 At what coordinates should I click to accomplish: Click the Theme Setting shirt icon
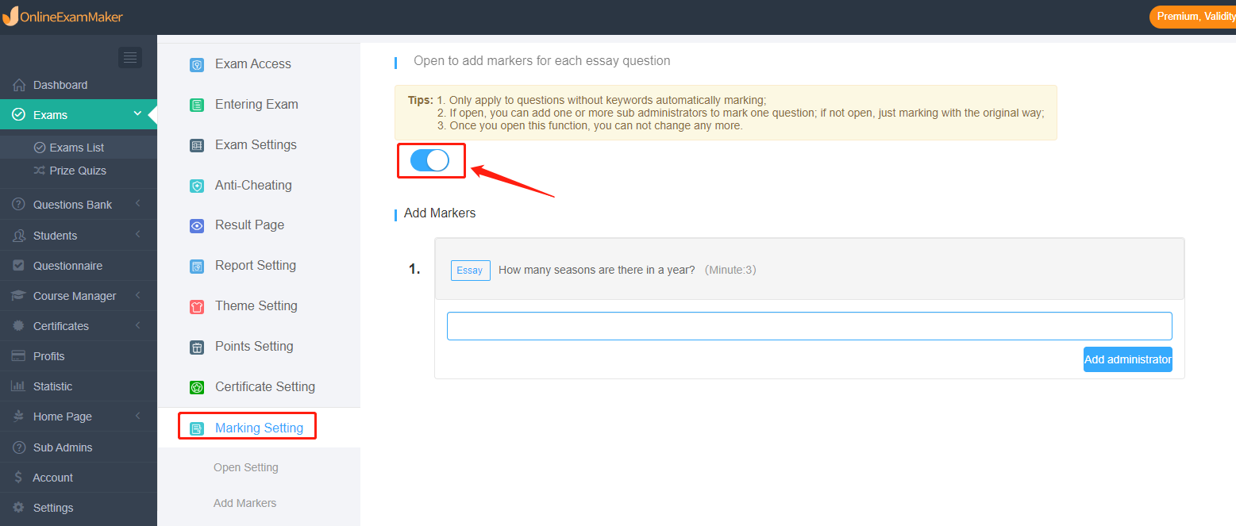(197, 306)
